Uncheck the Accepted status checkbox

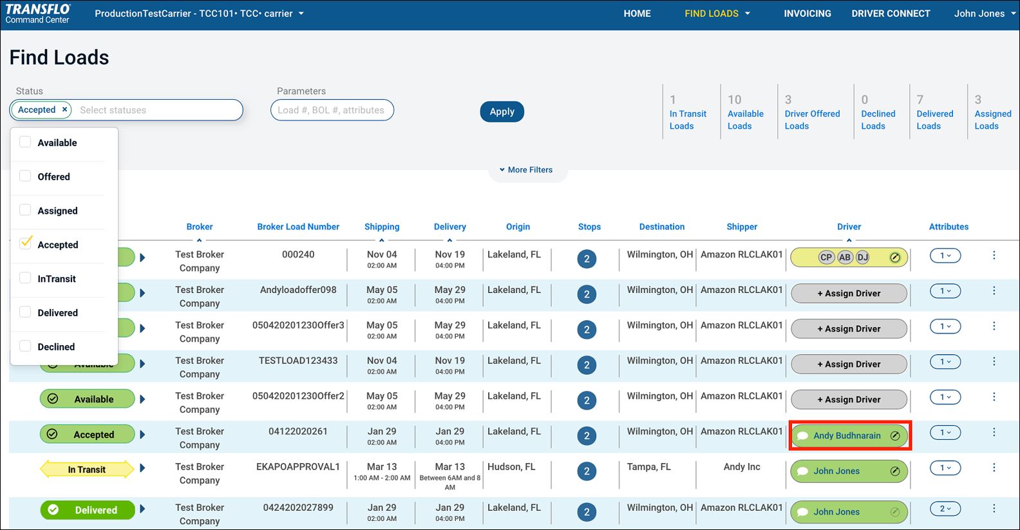[25, 244]
